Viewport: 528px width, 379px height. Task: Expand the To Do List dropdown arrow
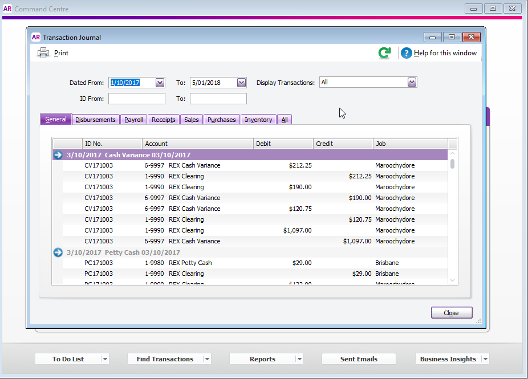coord(105,359)
